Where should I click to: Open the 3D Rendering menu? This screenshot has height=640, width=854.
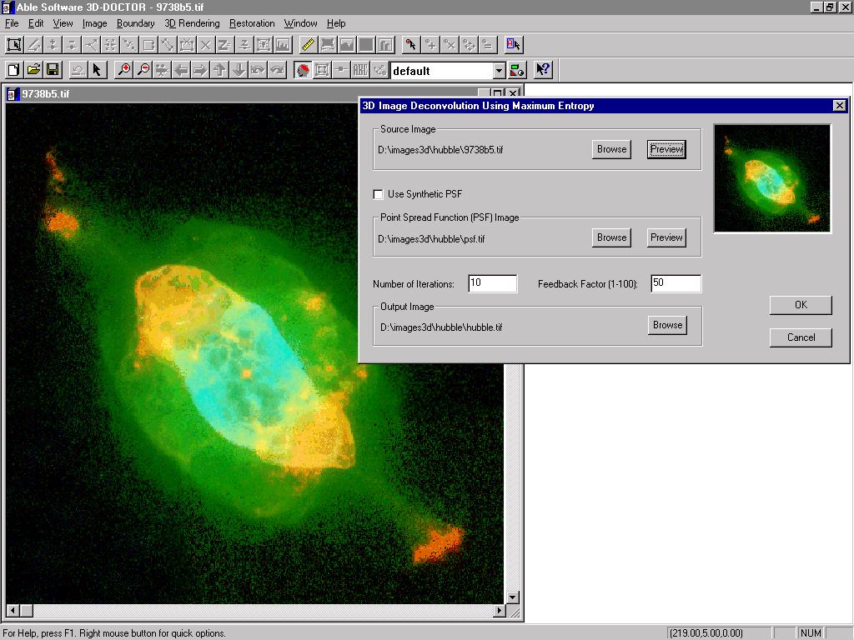[193, 23]
